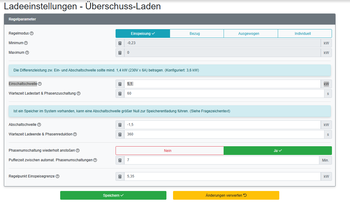Confirm Ja for repeated phase switching
The image size is (350, 209).
(x=277, y=150)
